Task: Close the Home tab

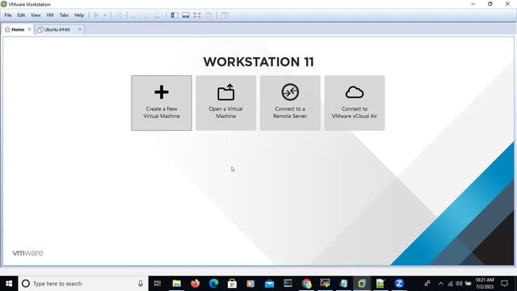Action: (30, 29)
